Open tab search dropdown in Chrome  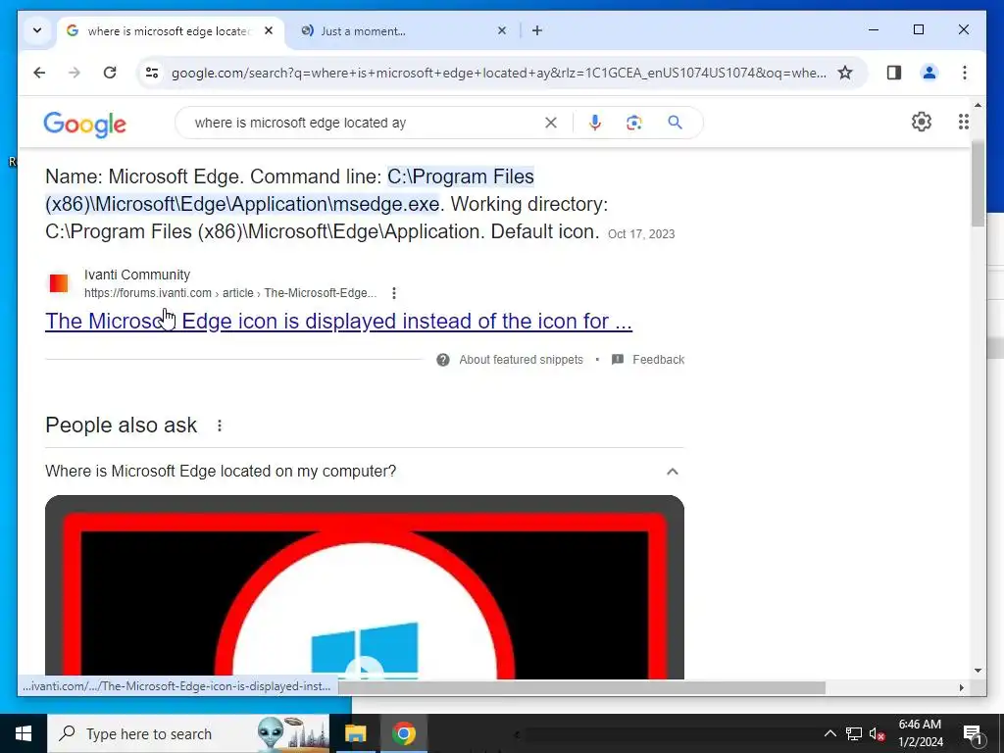(37, 30)
